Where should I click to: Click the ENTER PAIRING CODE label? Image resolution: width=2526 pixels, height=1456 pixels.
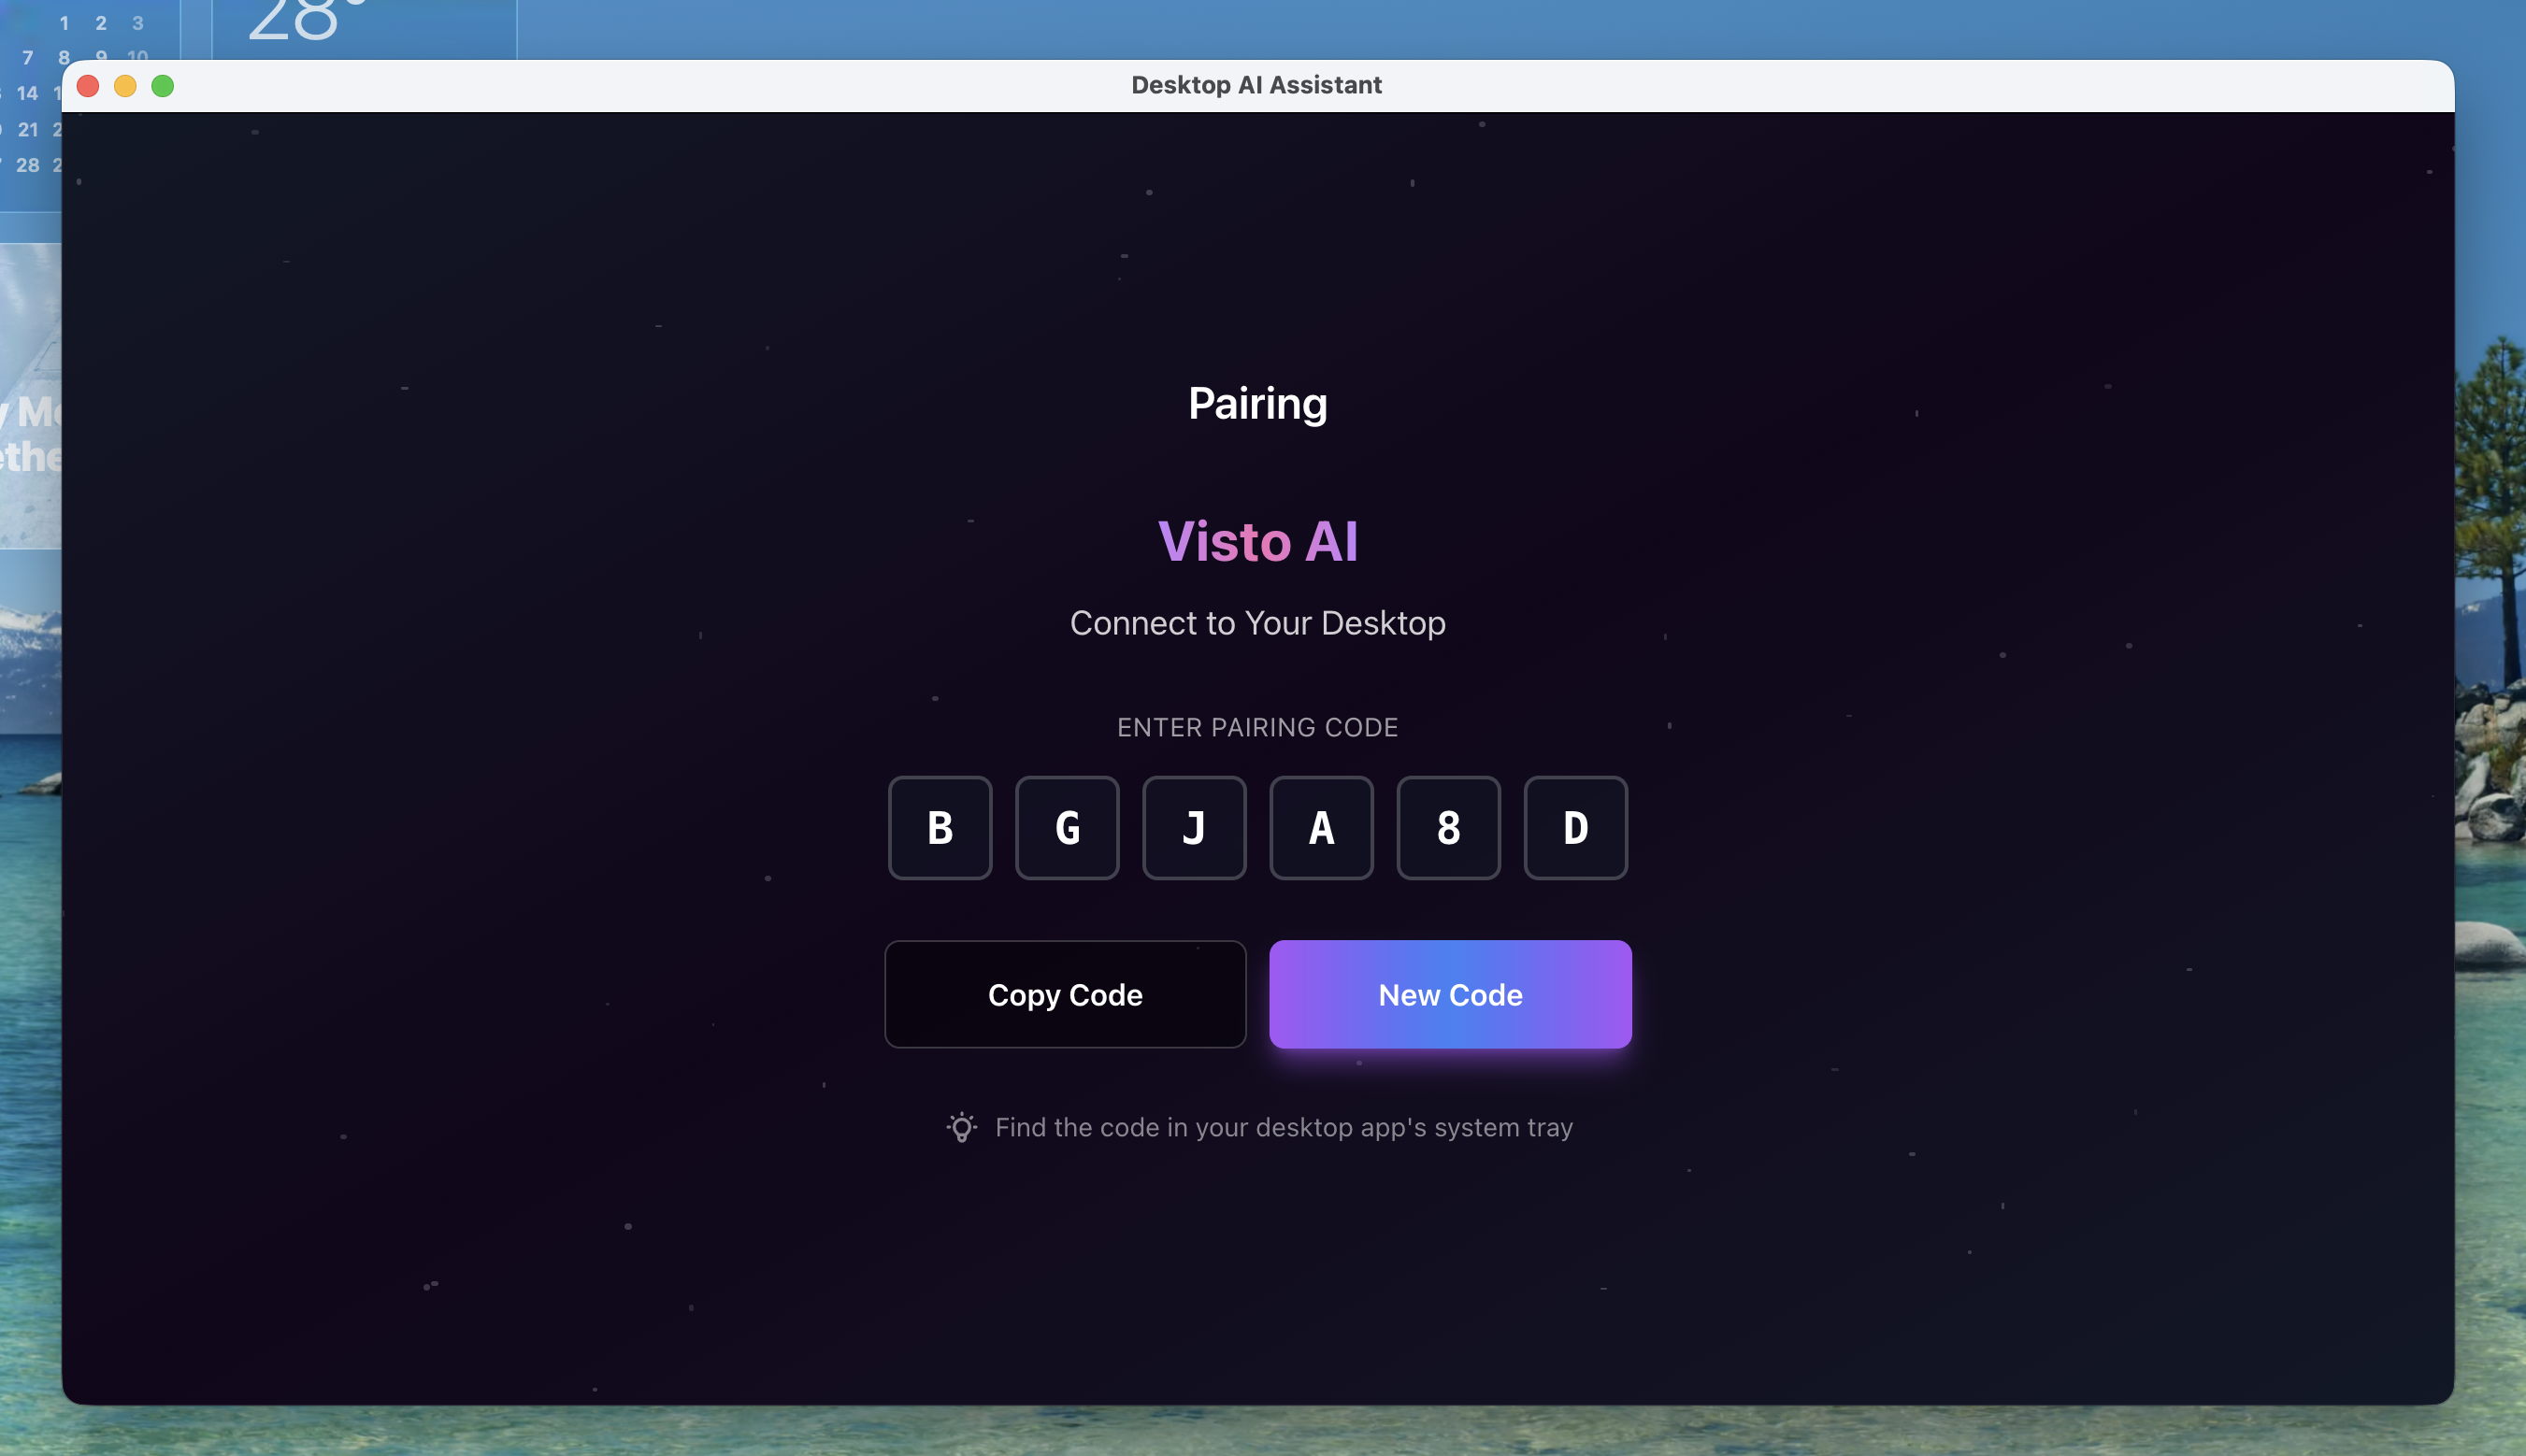tap(1256, 727)
